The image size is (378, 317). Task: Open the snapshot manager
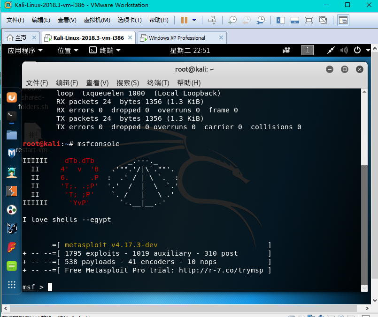[261, 20]
